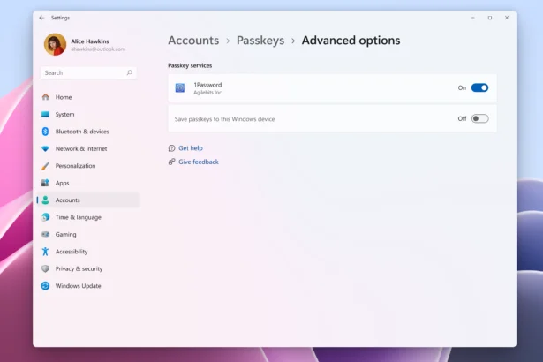543x362 pixels.
Task: Open the Apps section
Action: (88, 183)
